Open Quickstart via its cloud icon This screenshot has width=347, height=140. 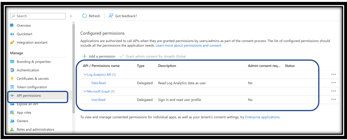pos(12,34)
